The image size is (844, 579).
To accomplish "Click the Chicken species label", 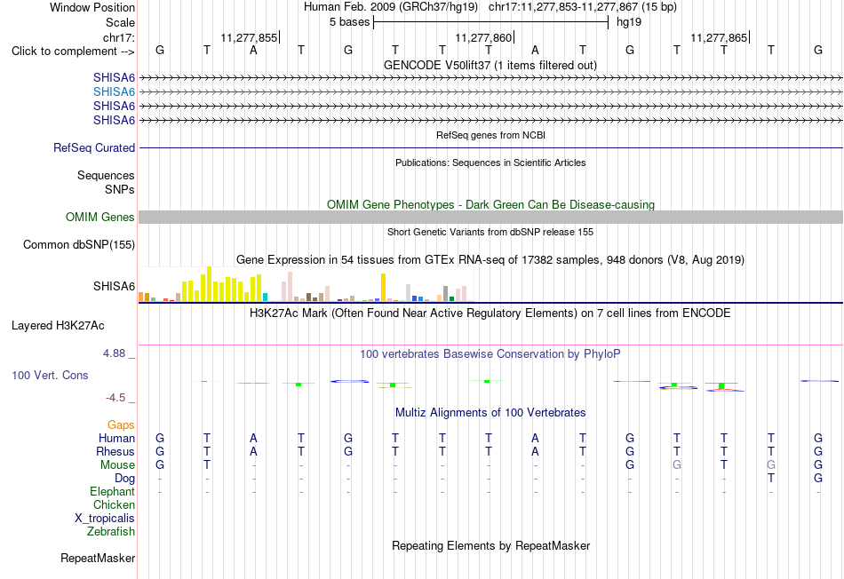I will (114, 505).
